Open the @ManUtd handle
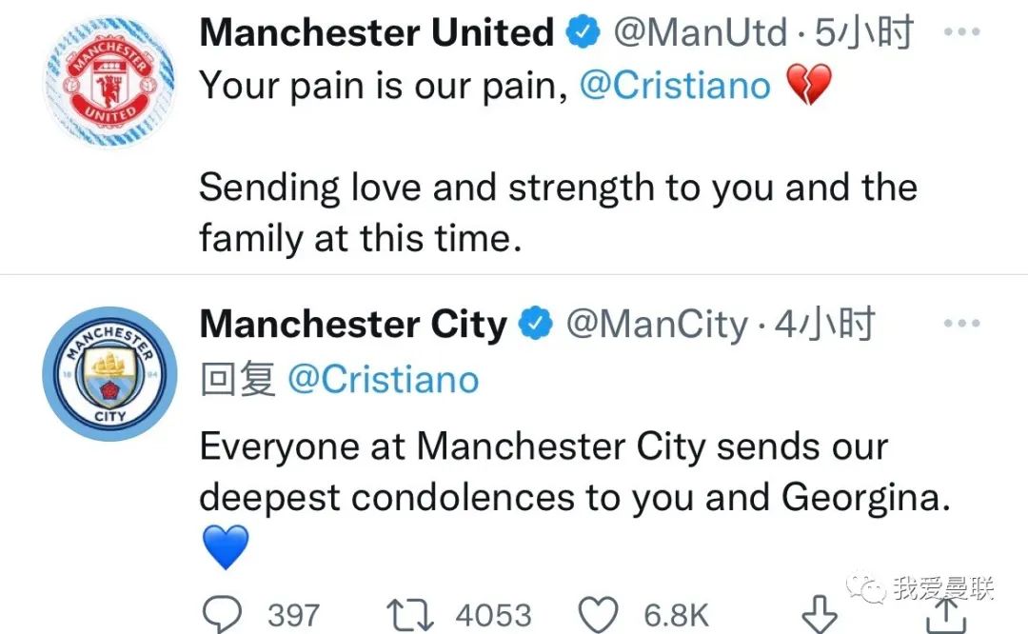The height and width of the screenshot is (634, 1028). tap(701, 32)
